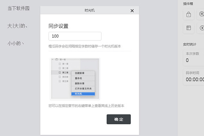Open the layout table plugin icon
The height and width of the screenshot is (136, 204).
point(189,28)
